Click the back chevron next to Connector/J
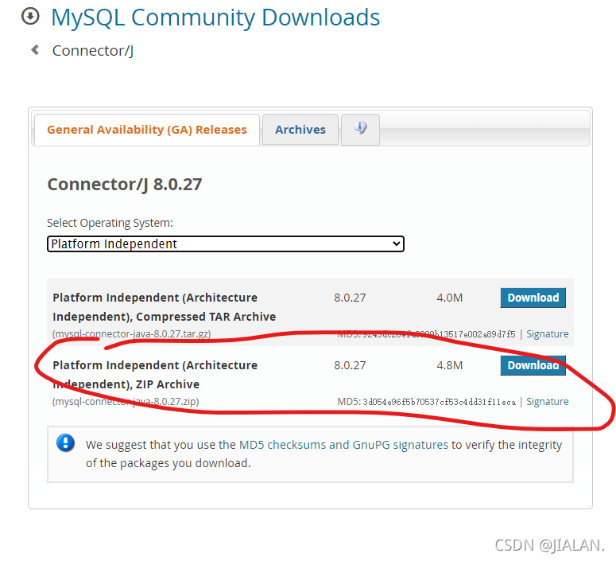Screen dimensions: 616x561 pos(35,50)
